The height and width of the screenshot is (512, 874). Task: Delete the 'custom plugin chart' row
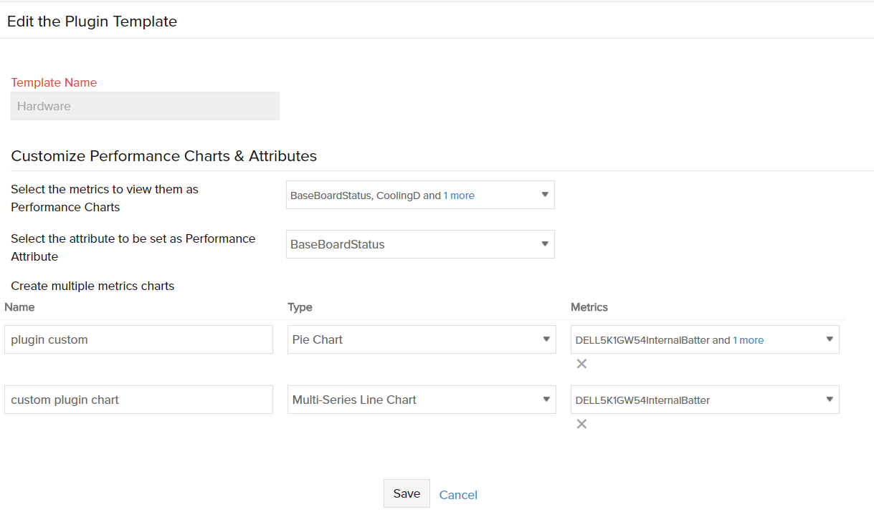[581, 424]
